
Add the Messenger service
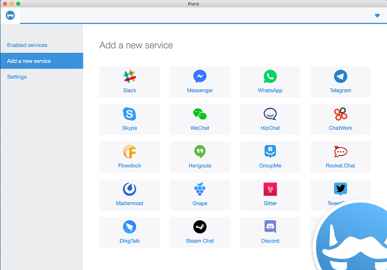pos(200,82)
